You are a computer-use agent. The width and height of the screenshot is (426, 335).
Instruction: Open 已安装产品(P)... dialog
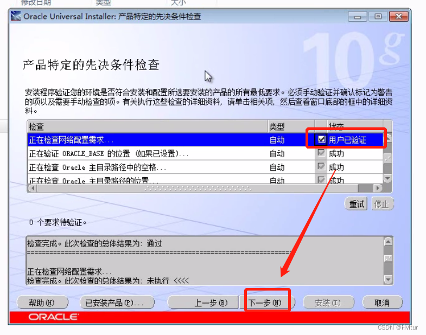click(x=117, y=302)
